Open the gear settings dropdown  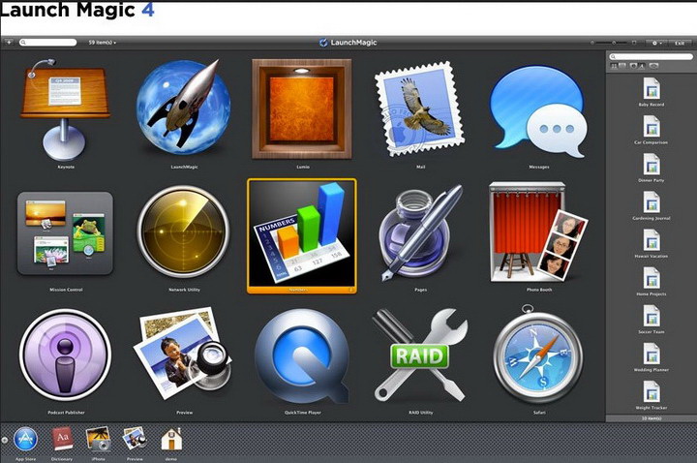(656, 43)
